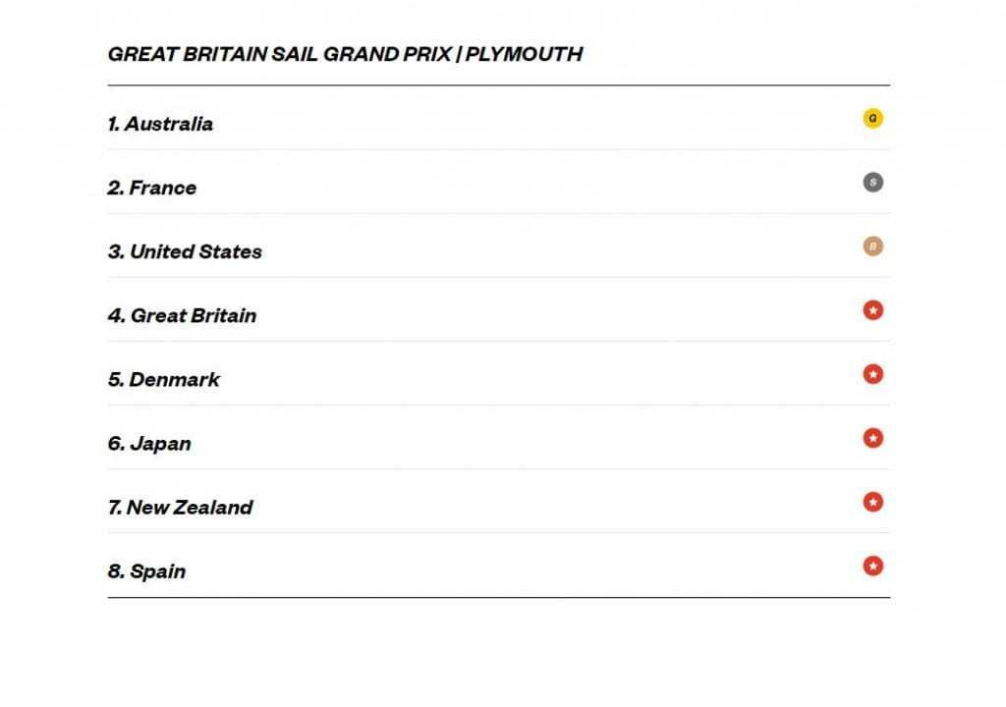This screenshot has height=707, width=1006.
Task: Click New Zealand's red star icon
Action: point(872,502)
